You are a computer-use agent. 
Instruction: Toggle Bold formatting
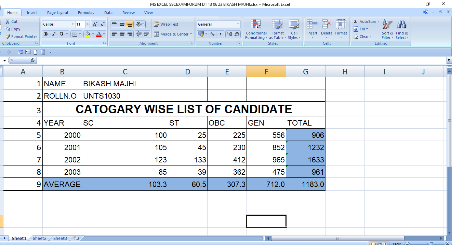click(46, 34)
